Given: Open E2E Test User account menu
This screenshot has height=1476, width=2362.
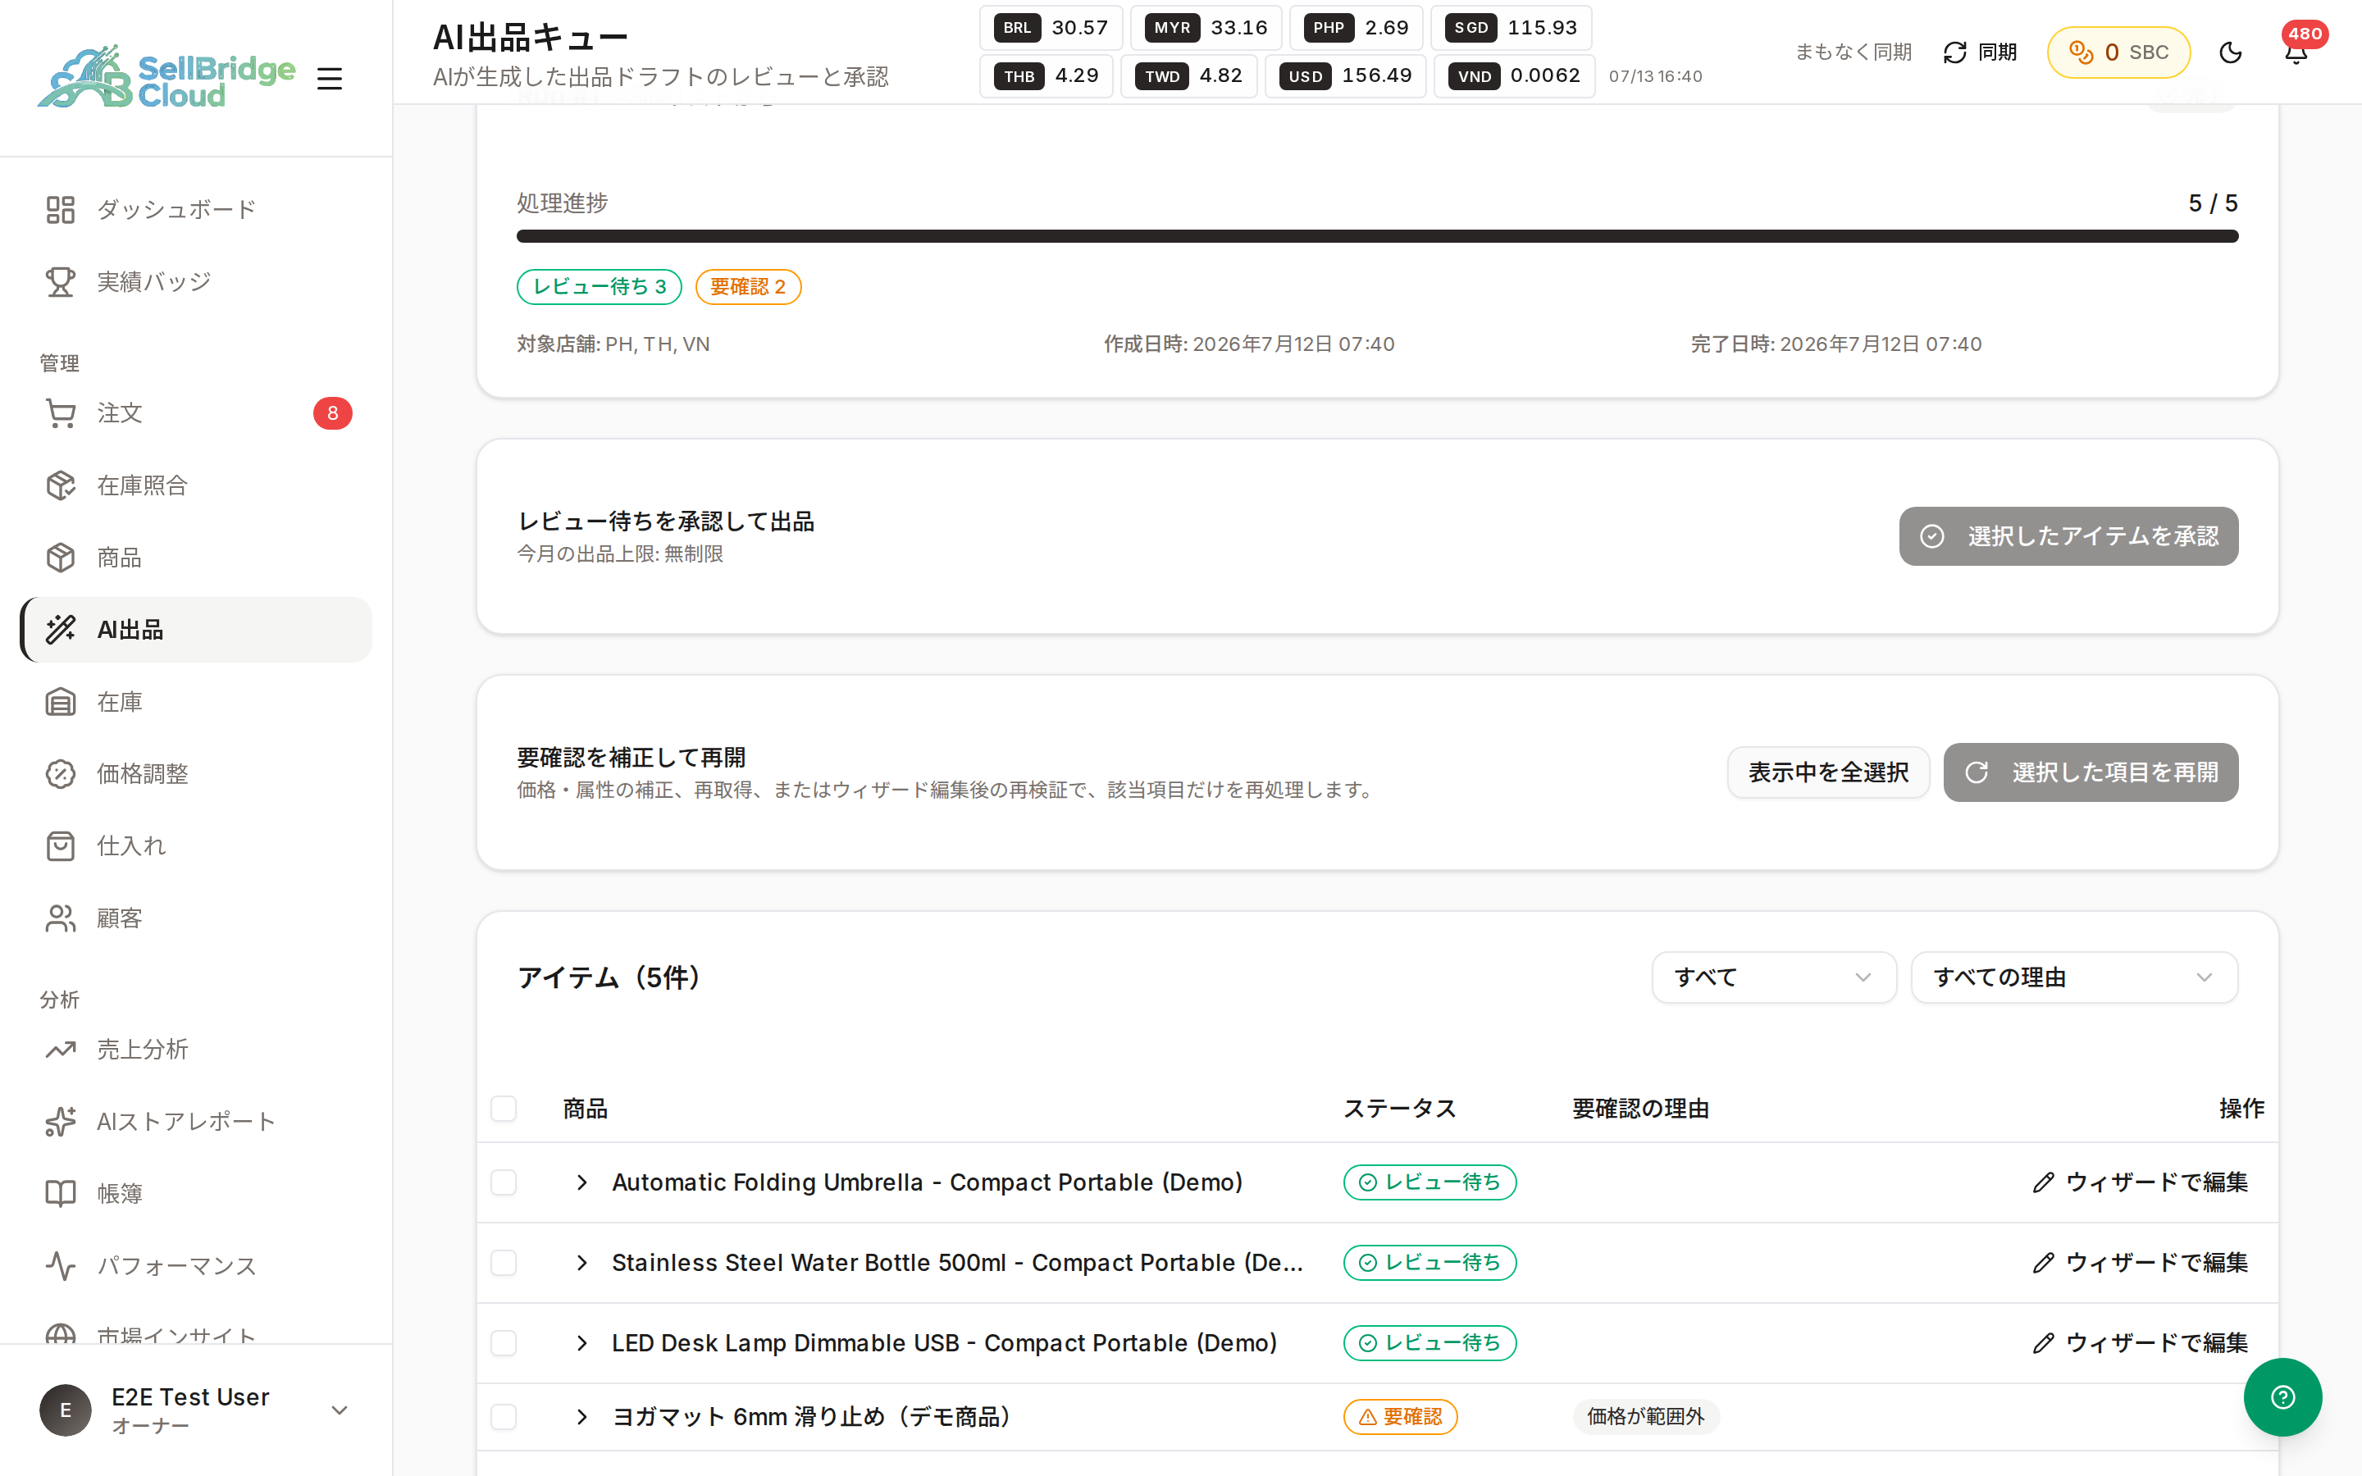Looking at the screenshot, I should pos(196,1410).
